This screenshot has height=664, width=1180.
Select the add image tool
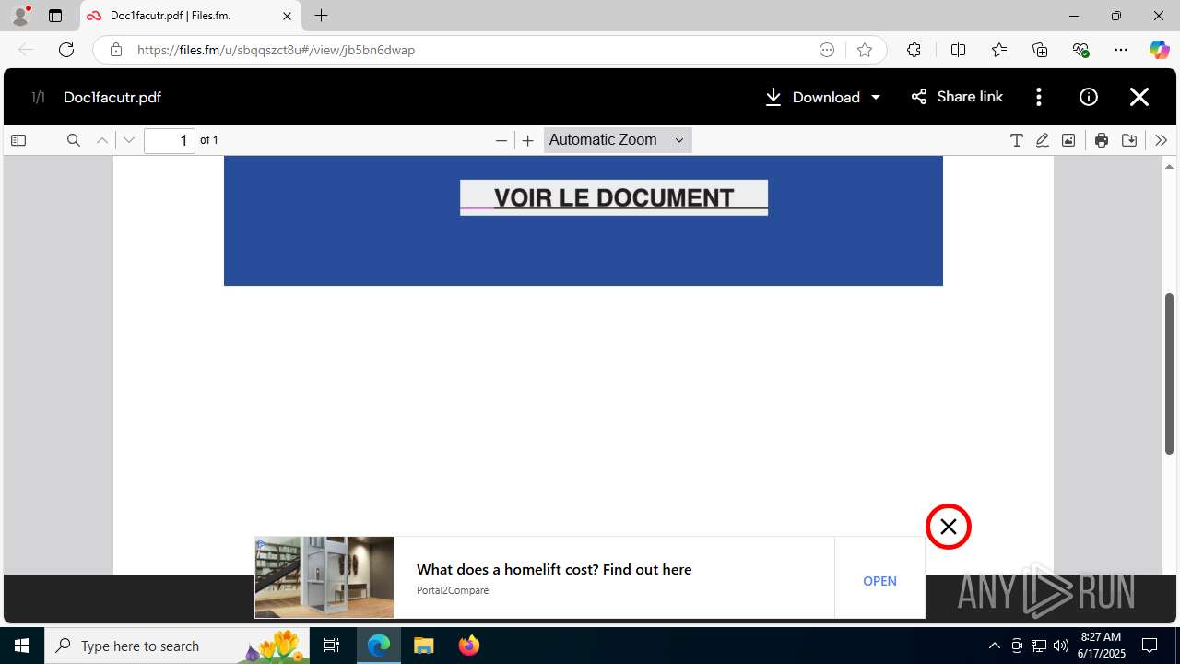pos(1068,140)
